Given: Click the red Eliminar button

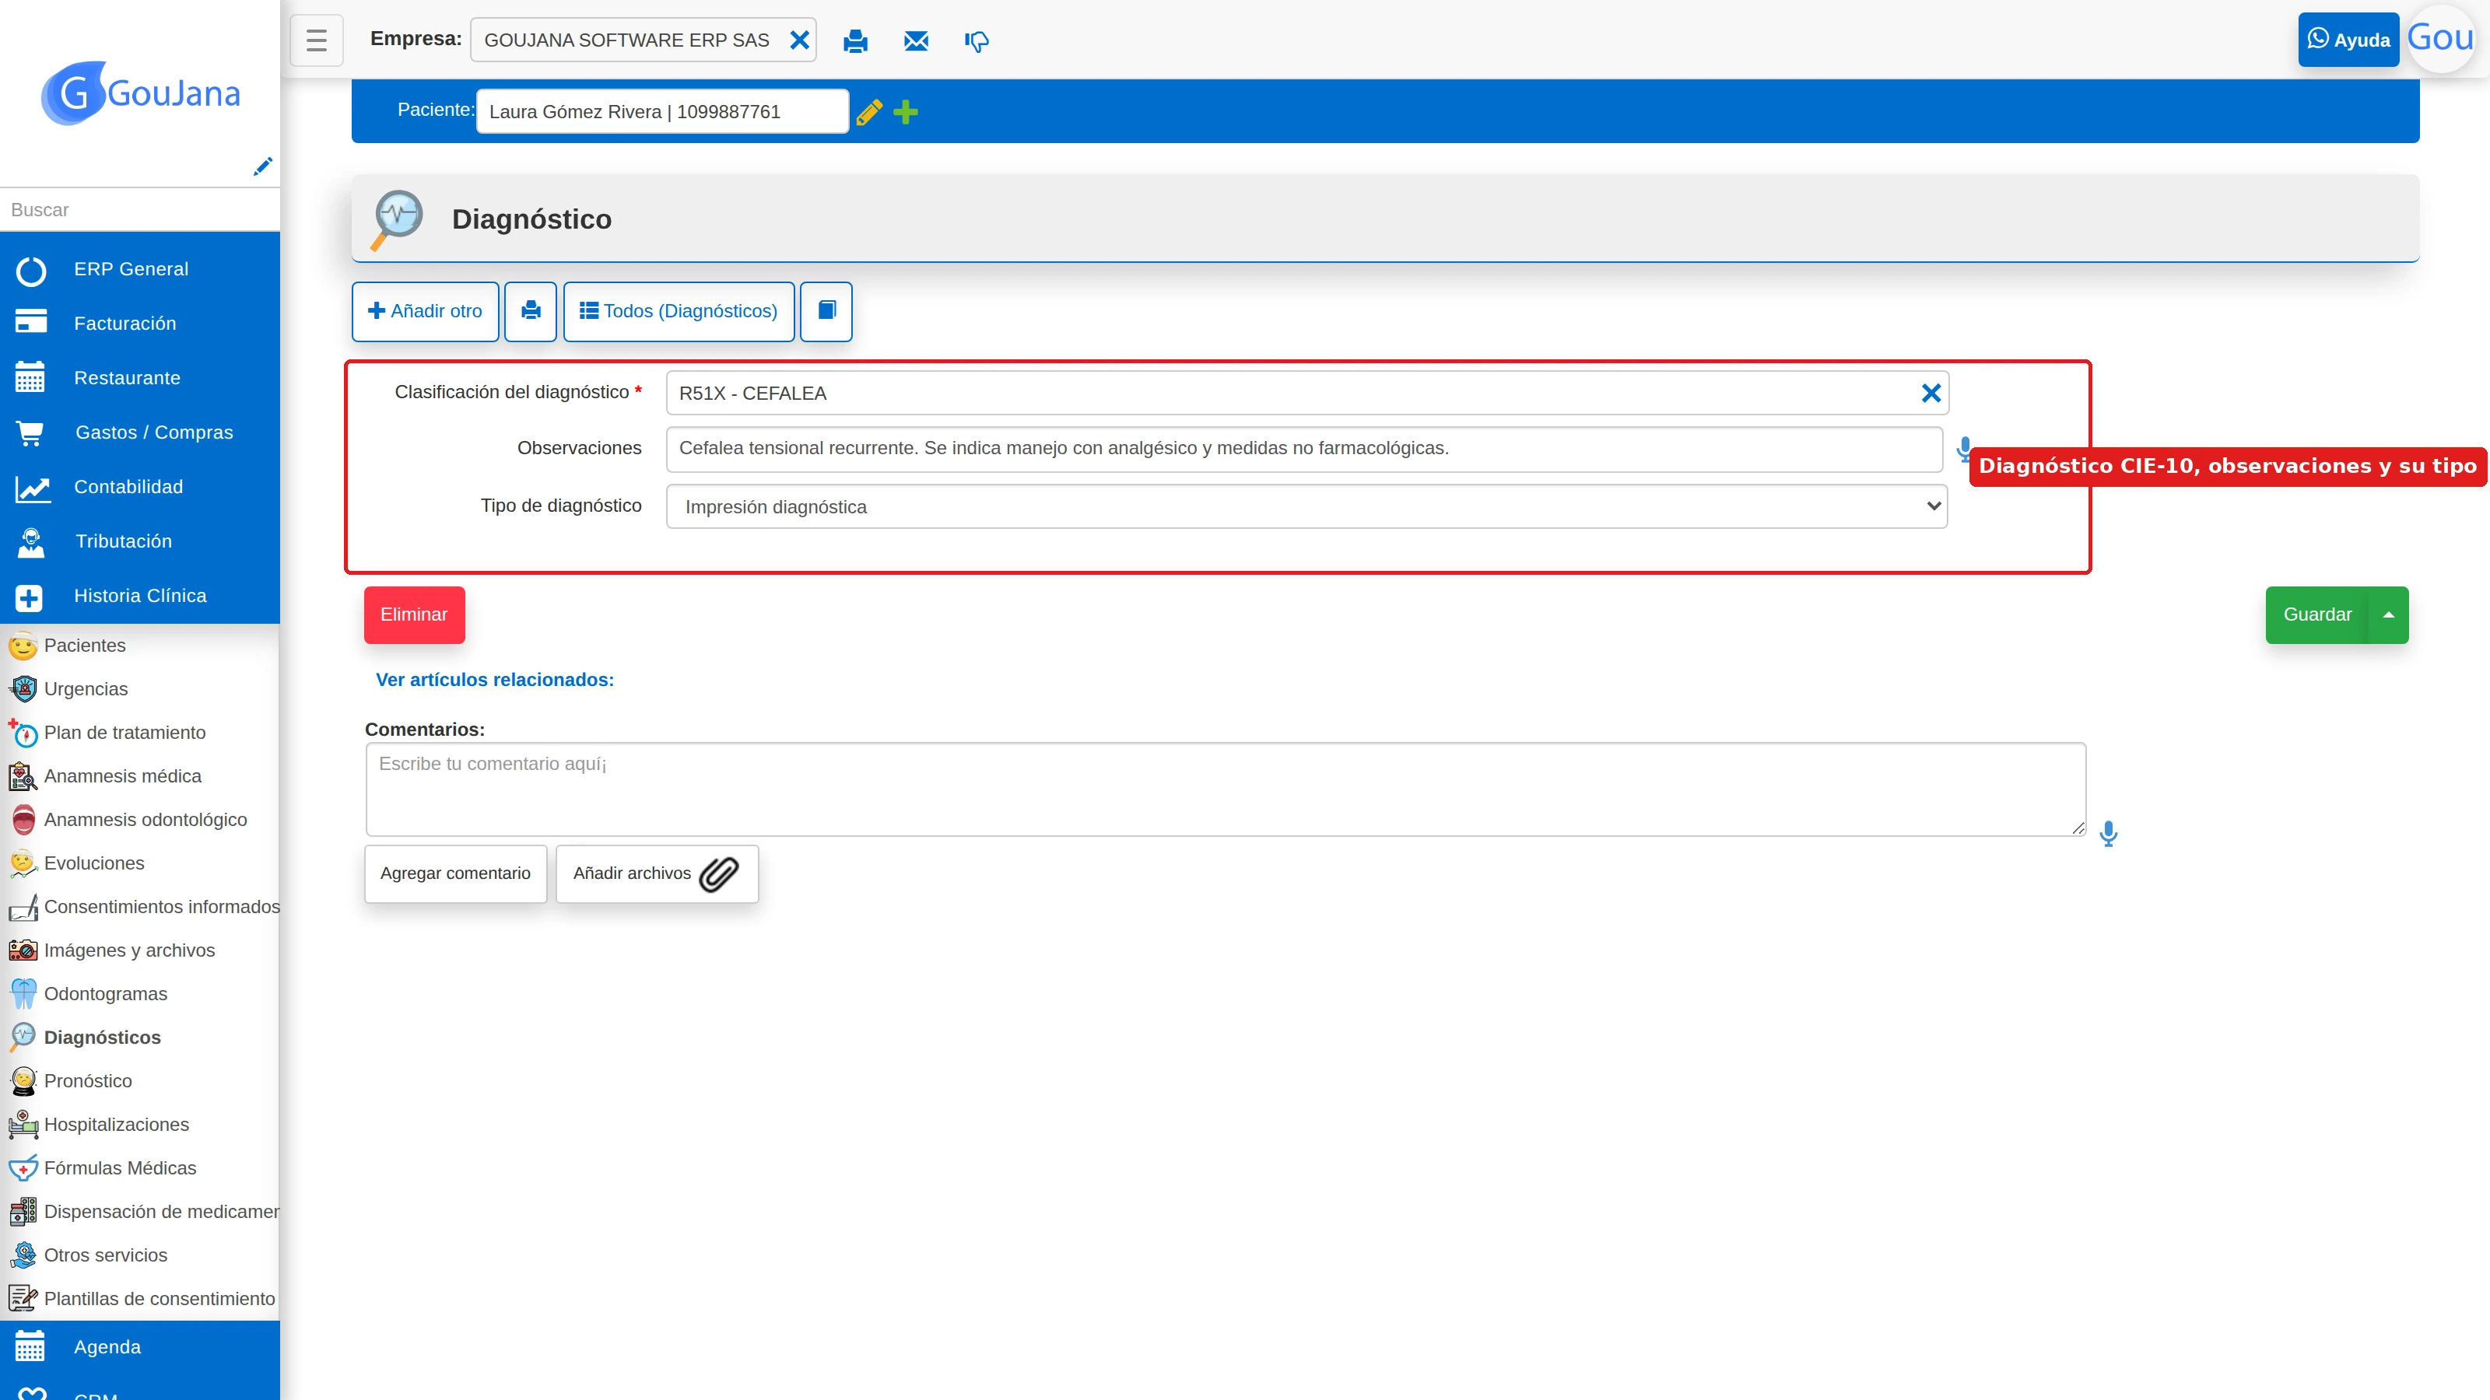Looking at the screenshot, I should tap(414, 614).
